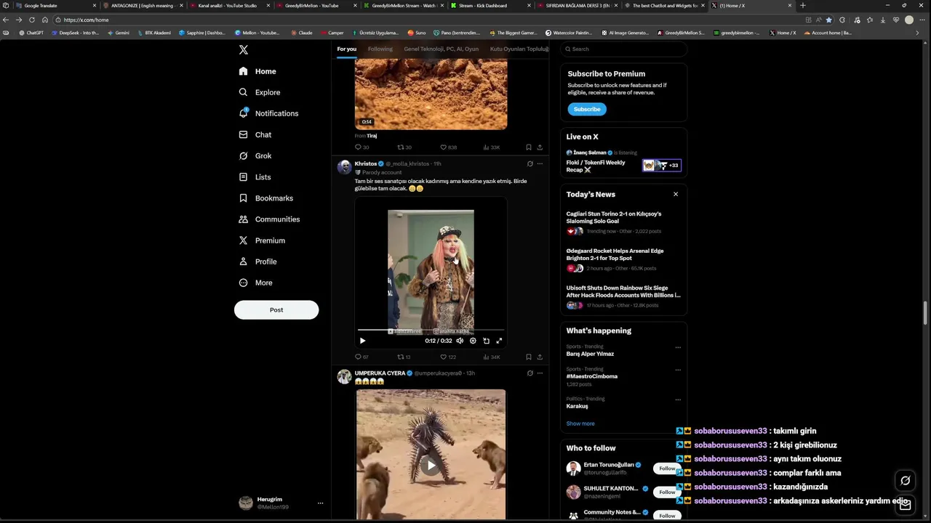Open Grok from the sidebar
Screen dimensions: 931x523
coord(255,155)
